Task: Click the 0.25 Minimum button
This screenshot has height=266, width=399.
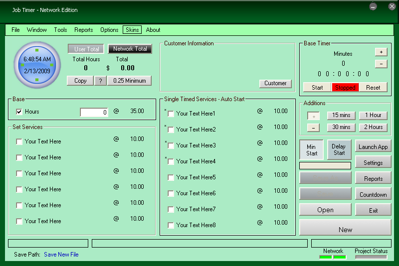Action: (130, 81)
